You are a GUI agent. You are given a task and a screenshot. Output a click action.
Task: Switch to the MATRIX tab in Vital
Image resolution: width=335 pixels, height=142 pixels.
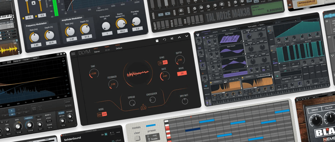click(x=224, y=31)
